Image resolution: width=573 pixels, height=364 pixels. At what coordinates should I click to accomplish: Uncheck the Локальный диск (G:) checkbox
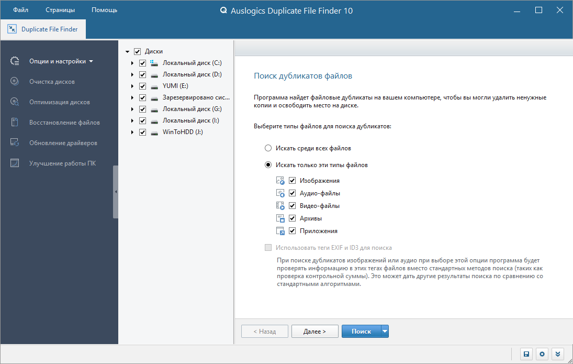click(x=142, y=109)
